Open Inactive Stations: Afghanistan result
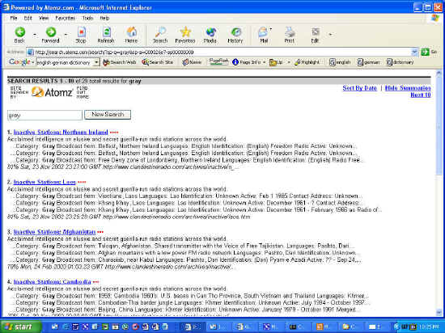Image resolution: width=445 pixels, height=333 pixels. [x=54, y=232]
